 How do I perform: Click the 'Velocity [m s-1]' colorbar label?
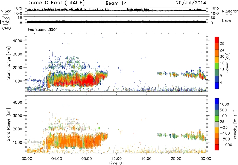(235, 124)
